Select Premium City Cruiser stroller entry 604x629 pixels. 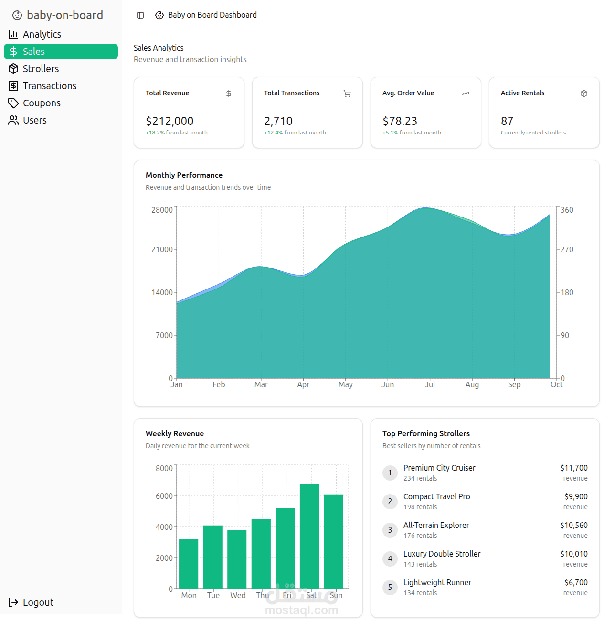point(439,468)
